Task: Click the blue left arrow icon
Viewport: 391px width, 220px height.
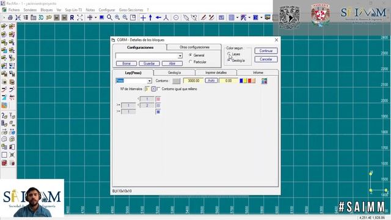Action: (158, 18)
